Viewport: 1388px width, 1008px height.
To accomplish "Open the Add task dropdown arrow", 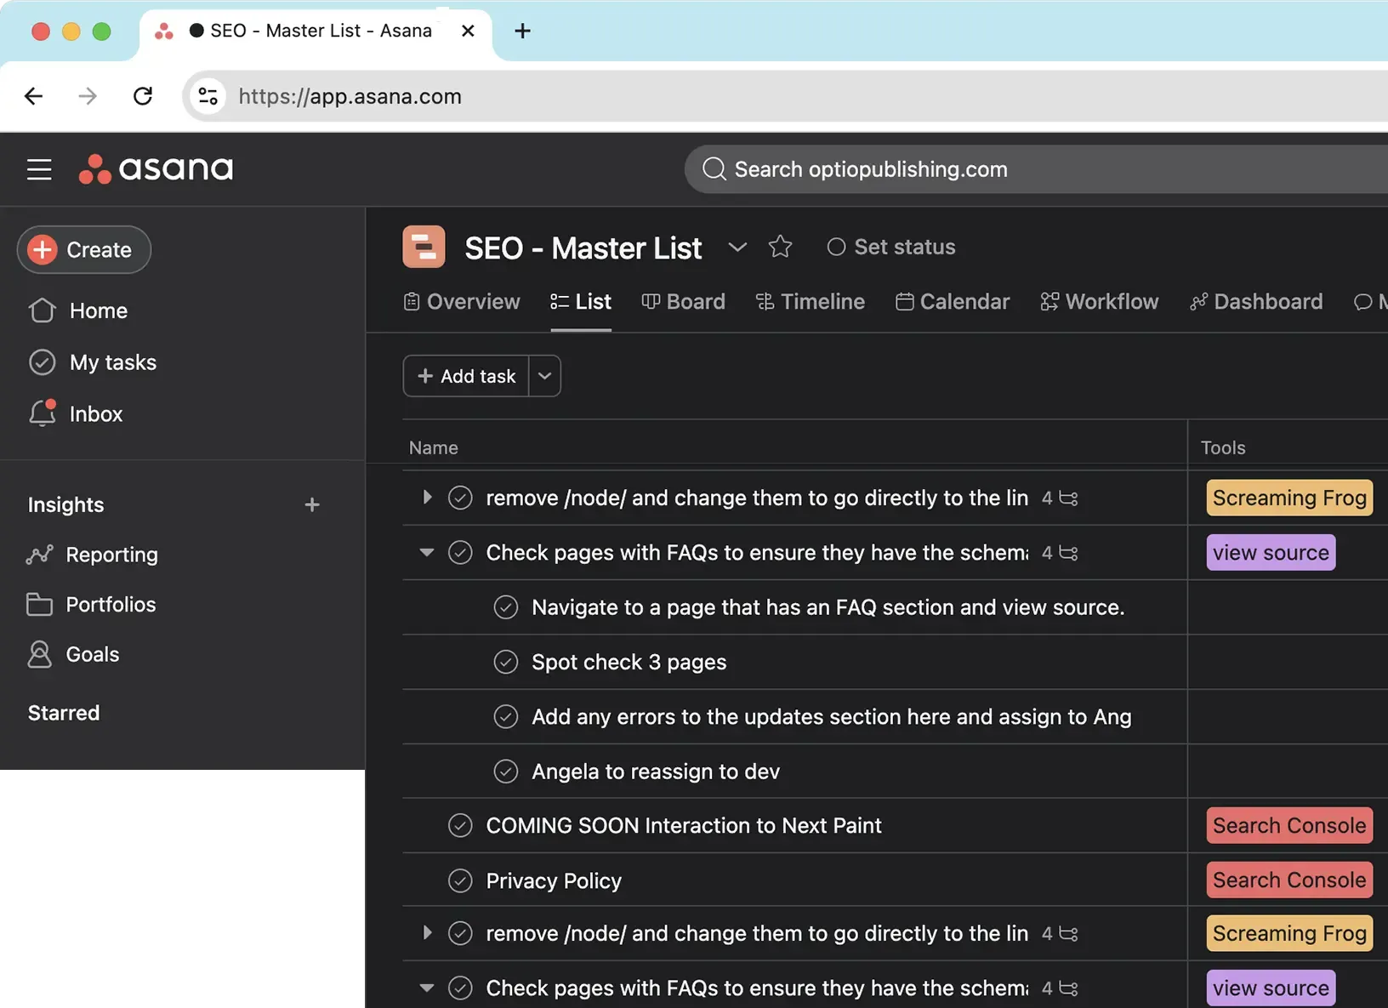I will (545, 376).
